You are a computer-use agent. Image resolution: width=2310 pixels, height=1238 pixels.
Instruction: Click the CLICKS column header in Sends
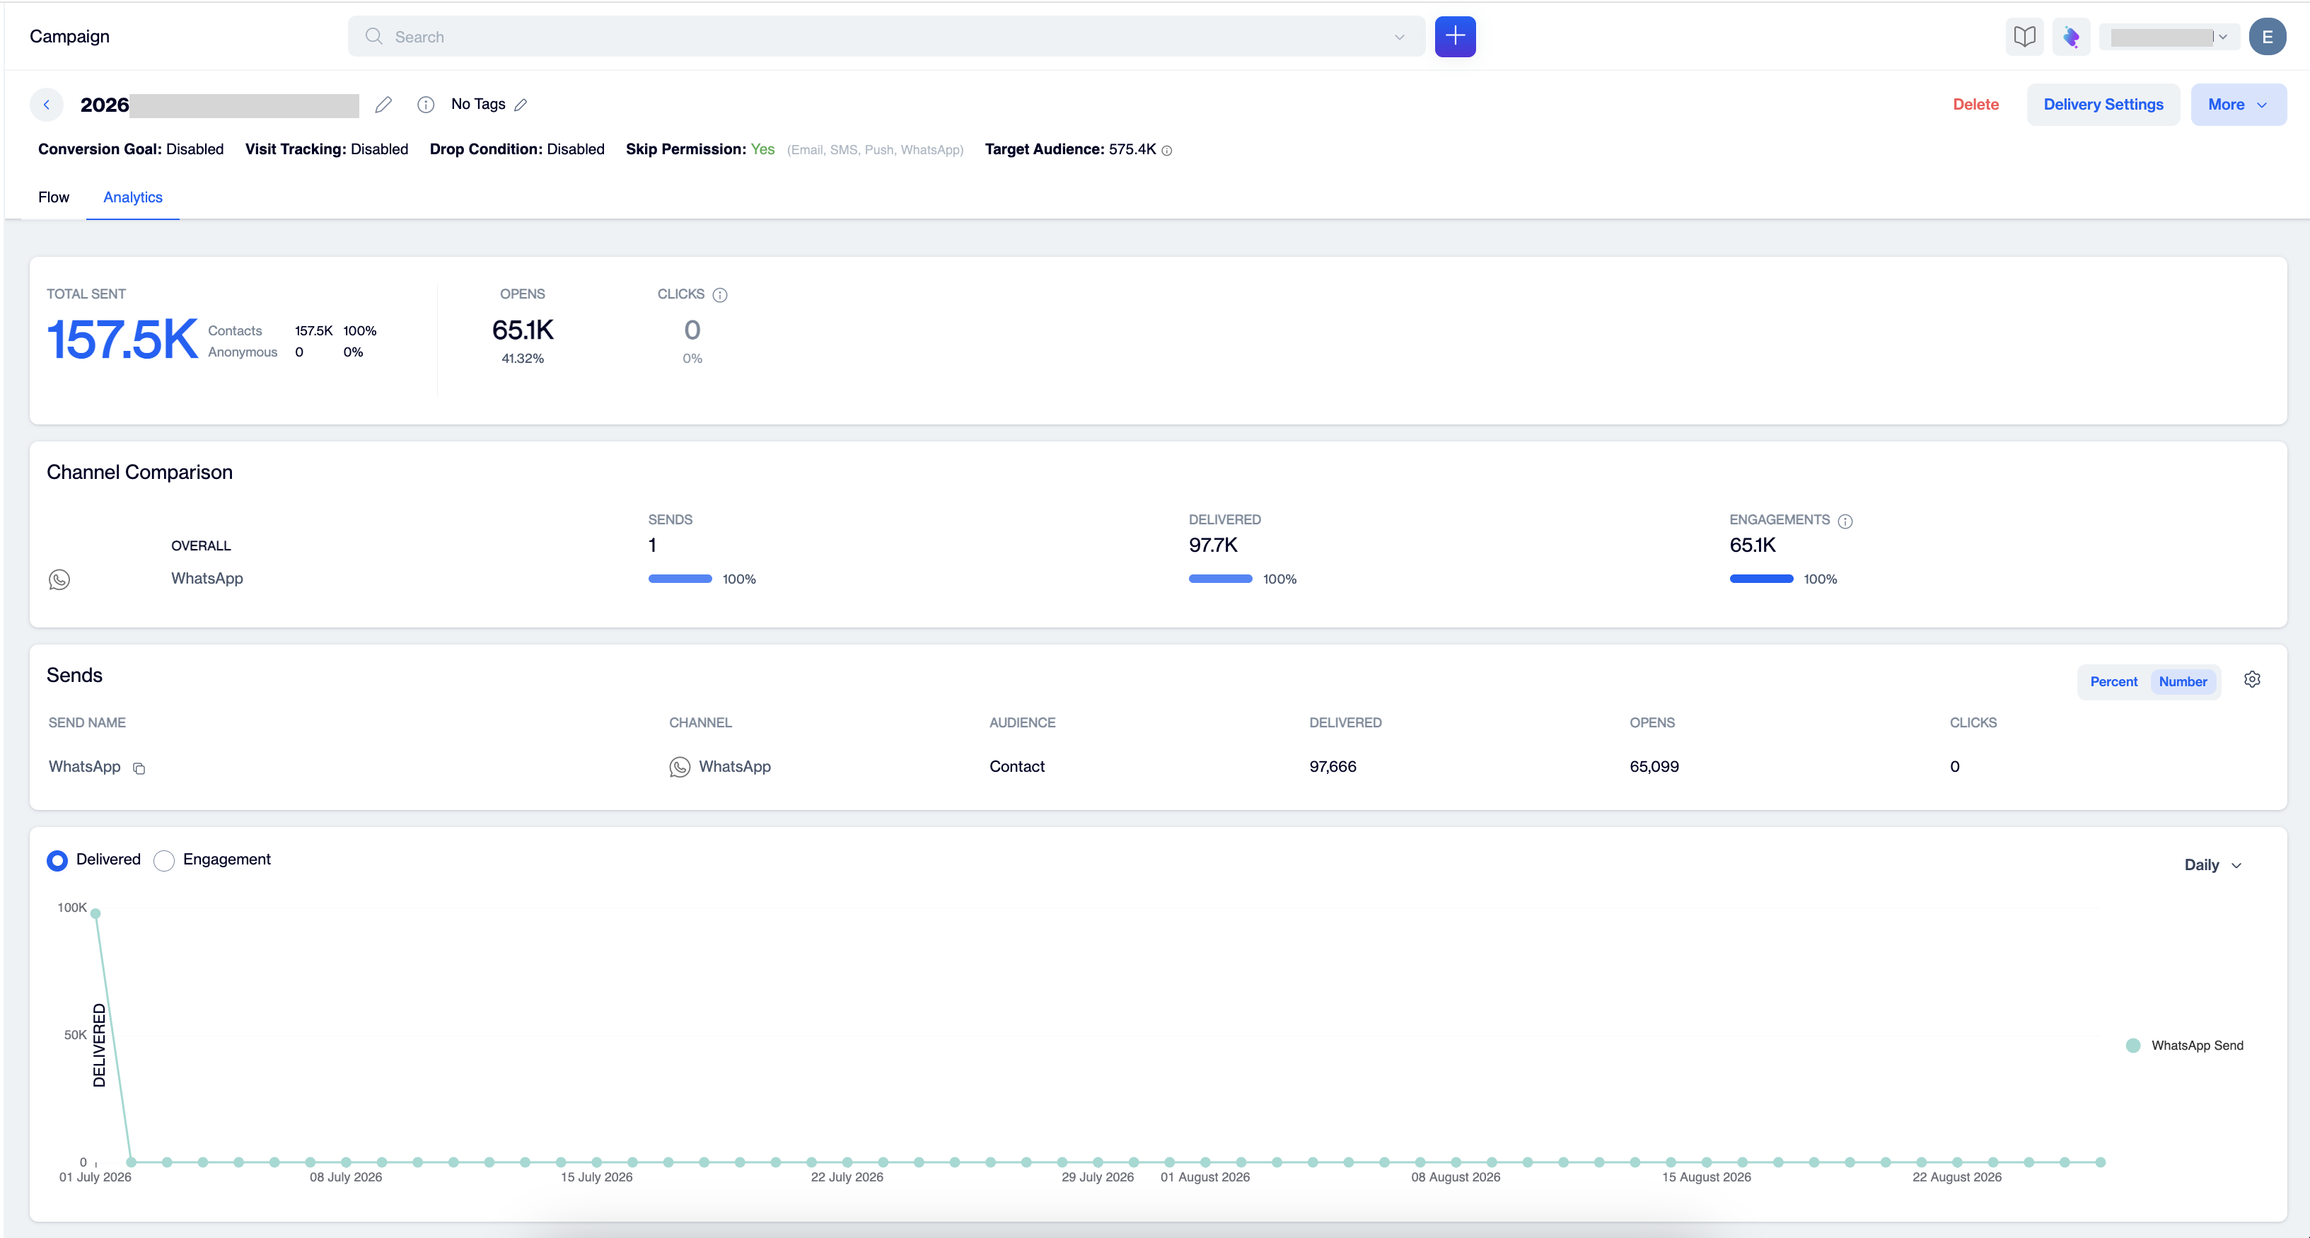1973,723
